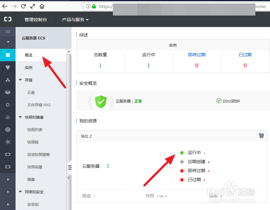Open the database icon below ECS in sidebar
The width and height of the screenshot is (270, 210).
point(8,67)
